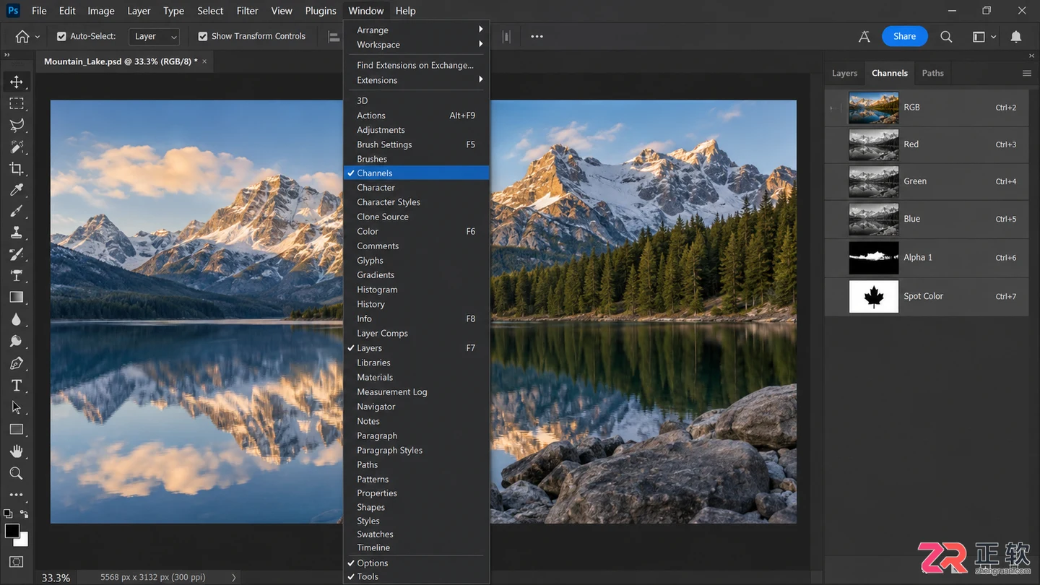
Task: Expand the Workspace submenu
Action: (x=417, y=45)
